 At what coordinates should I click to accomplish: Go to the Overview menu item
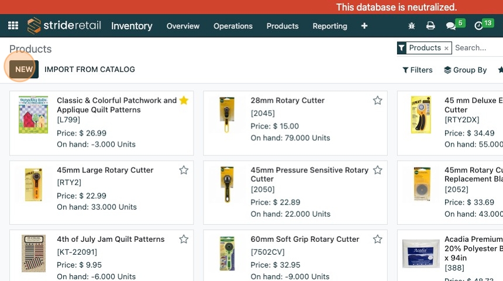tap(183, 26)
